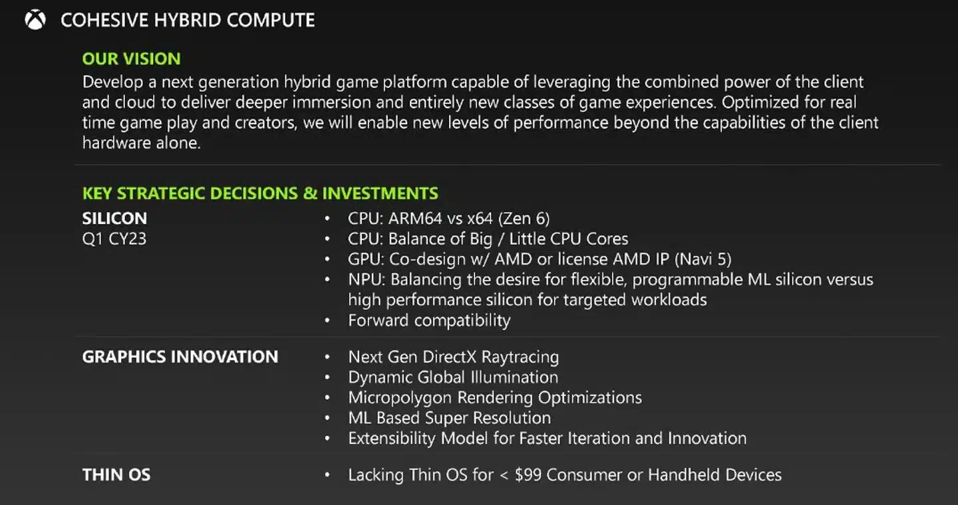The image size is (958, 505).
Task: Click the Key Strategic Decisions & Investments heading
Action: point(260,193)
